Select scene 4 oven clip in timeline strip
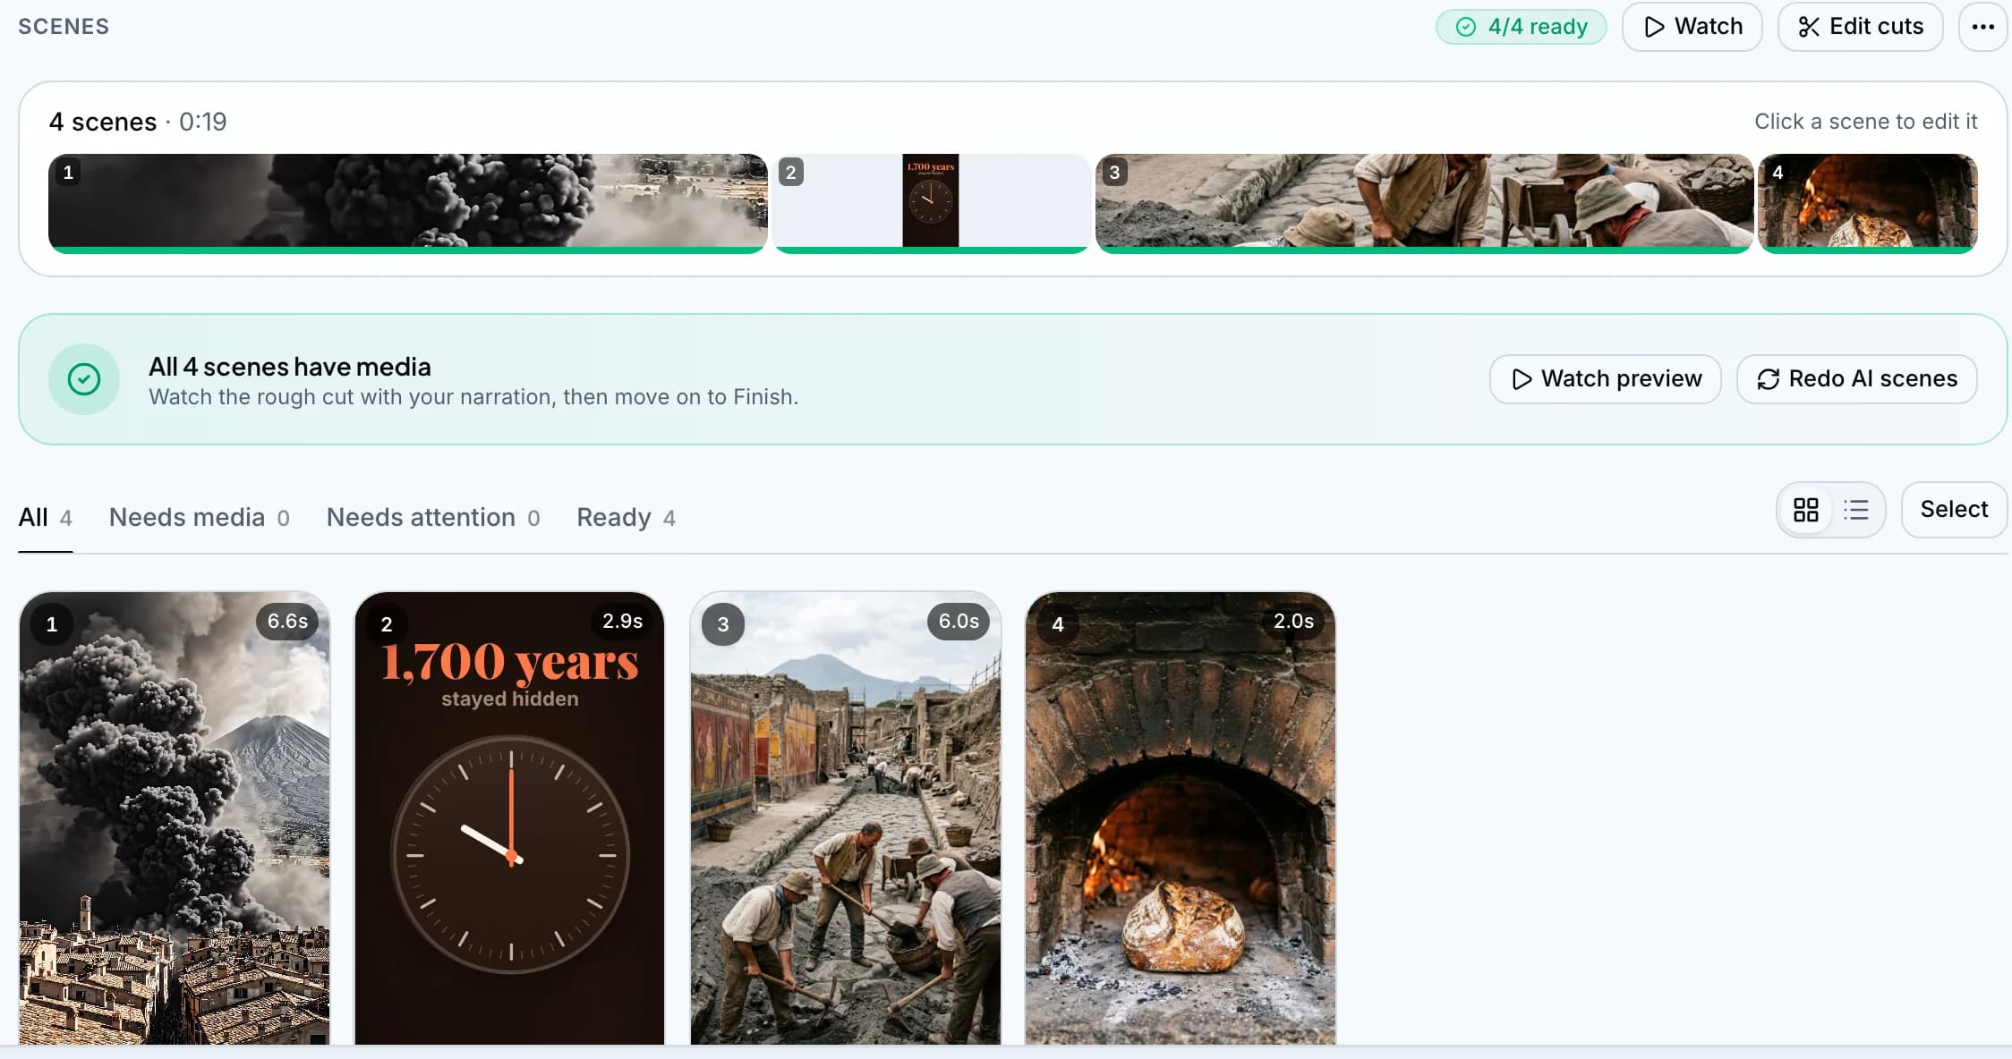 (1868, 204)
